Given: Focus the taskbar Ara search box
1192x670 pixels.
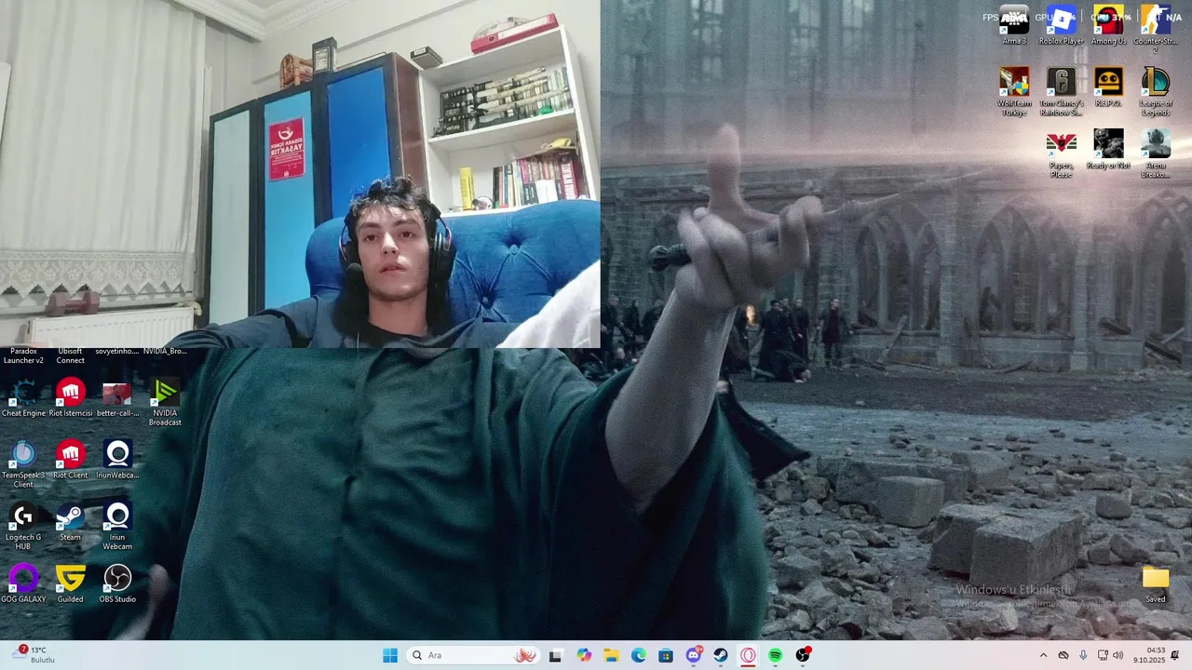Looking at the screenshot, I should (474, 655).
